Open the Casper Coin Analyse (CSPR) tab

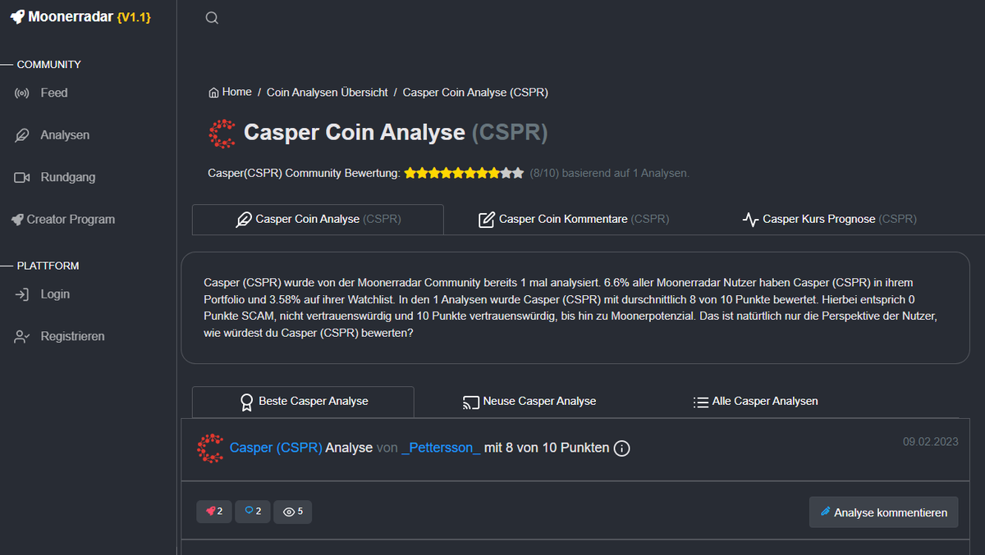pyautogui.click(x=318, y=220)
